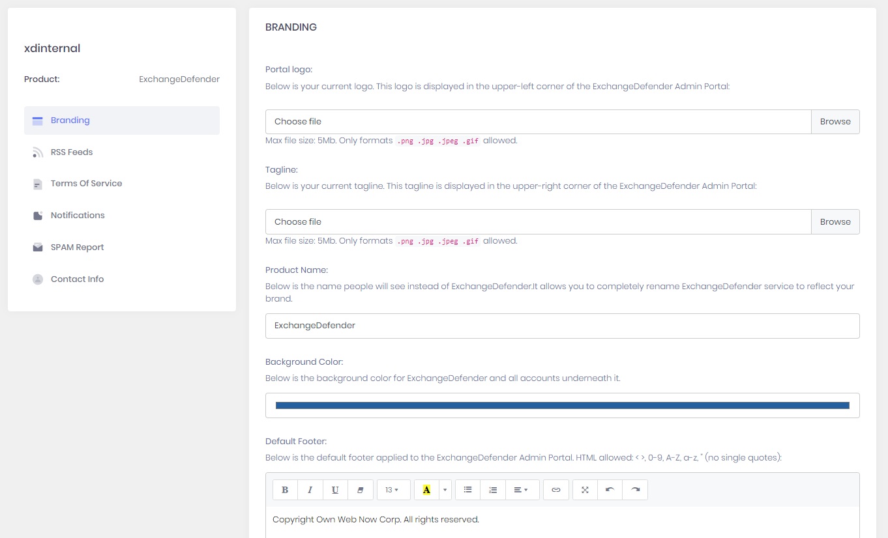
Task: Redo the last editor change
Action: point(635,490)
